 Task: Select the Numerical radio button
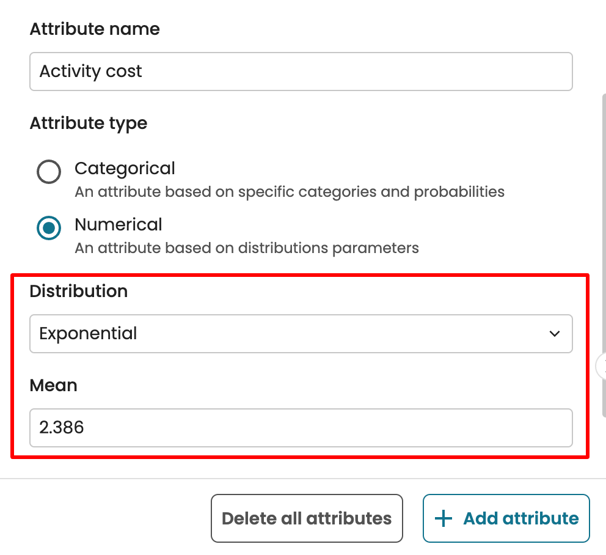[x=49, y=228]
